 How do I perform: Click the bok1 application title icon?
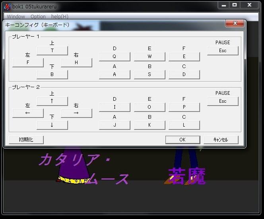tap(7, 7)
